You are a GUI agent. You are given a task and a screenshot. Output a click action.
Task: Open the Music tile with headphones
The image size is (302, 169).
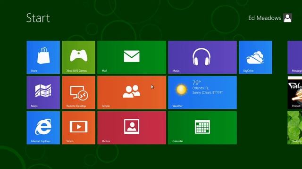tap(202, 57)
